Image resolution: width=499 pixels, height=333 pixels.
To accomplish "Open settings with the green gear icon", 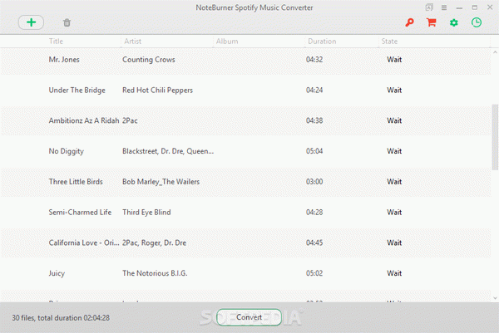I will point(454,22).
